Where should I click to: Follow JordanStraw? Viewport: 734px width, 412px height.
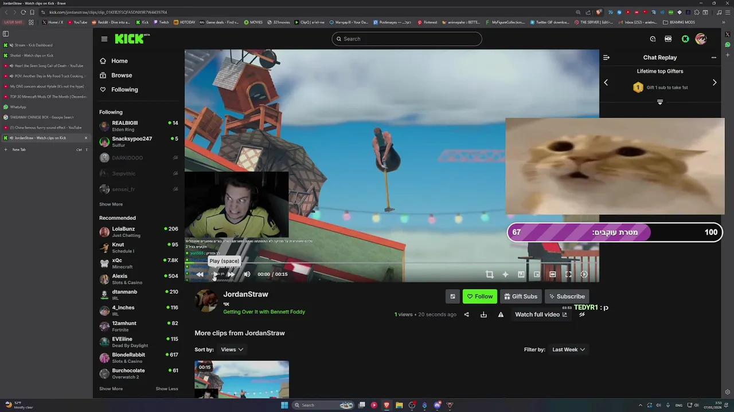coord(480,296)
